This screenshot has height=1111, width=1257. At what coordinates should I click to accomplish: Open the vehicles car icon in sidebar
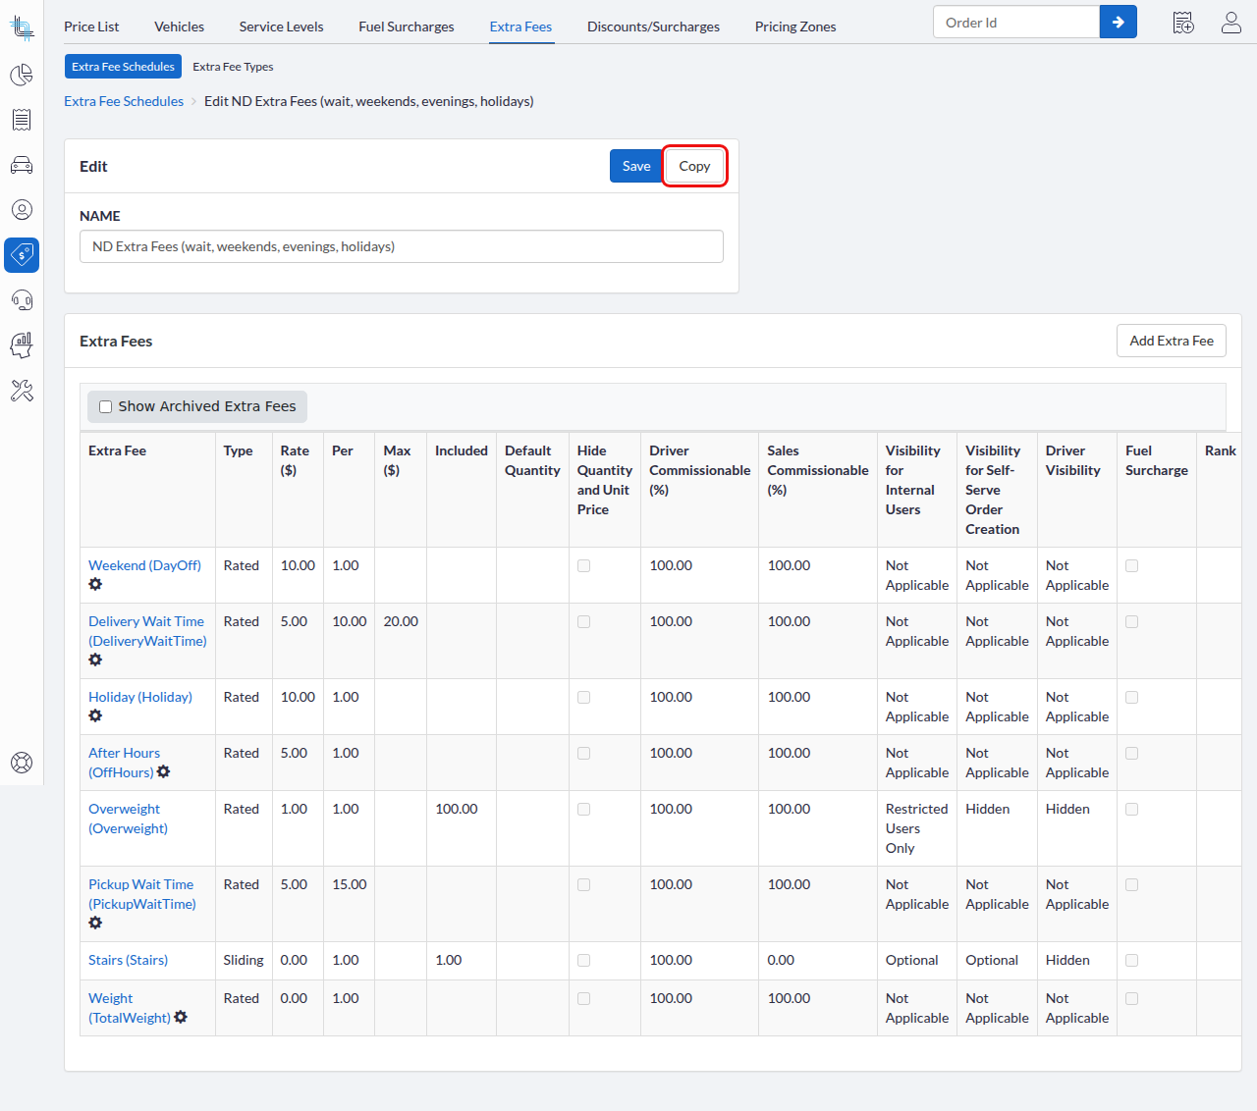click(x=22, y=165)
